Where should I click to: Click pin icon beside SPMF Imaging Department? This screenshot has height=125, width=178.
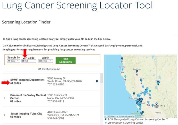tap(97, 81)
